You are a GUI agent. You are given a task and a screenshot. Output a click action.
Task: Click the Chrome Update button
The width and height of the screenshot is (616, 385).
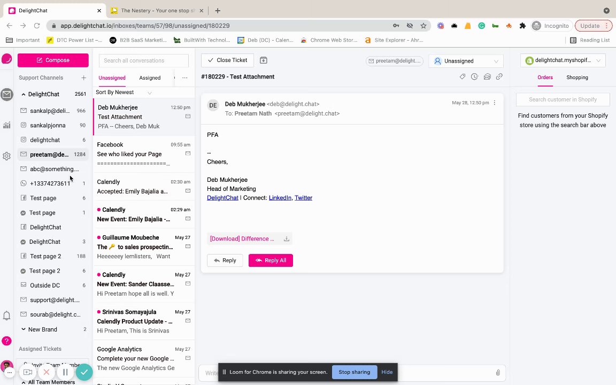point(594,26)
